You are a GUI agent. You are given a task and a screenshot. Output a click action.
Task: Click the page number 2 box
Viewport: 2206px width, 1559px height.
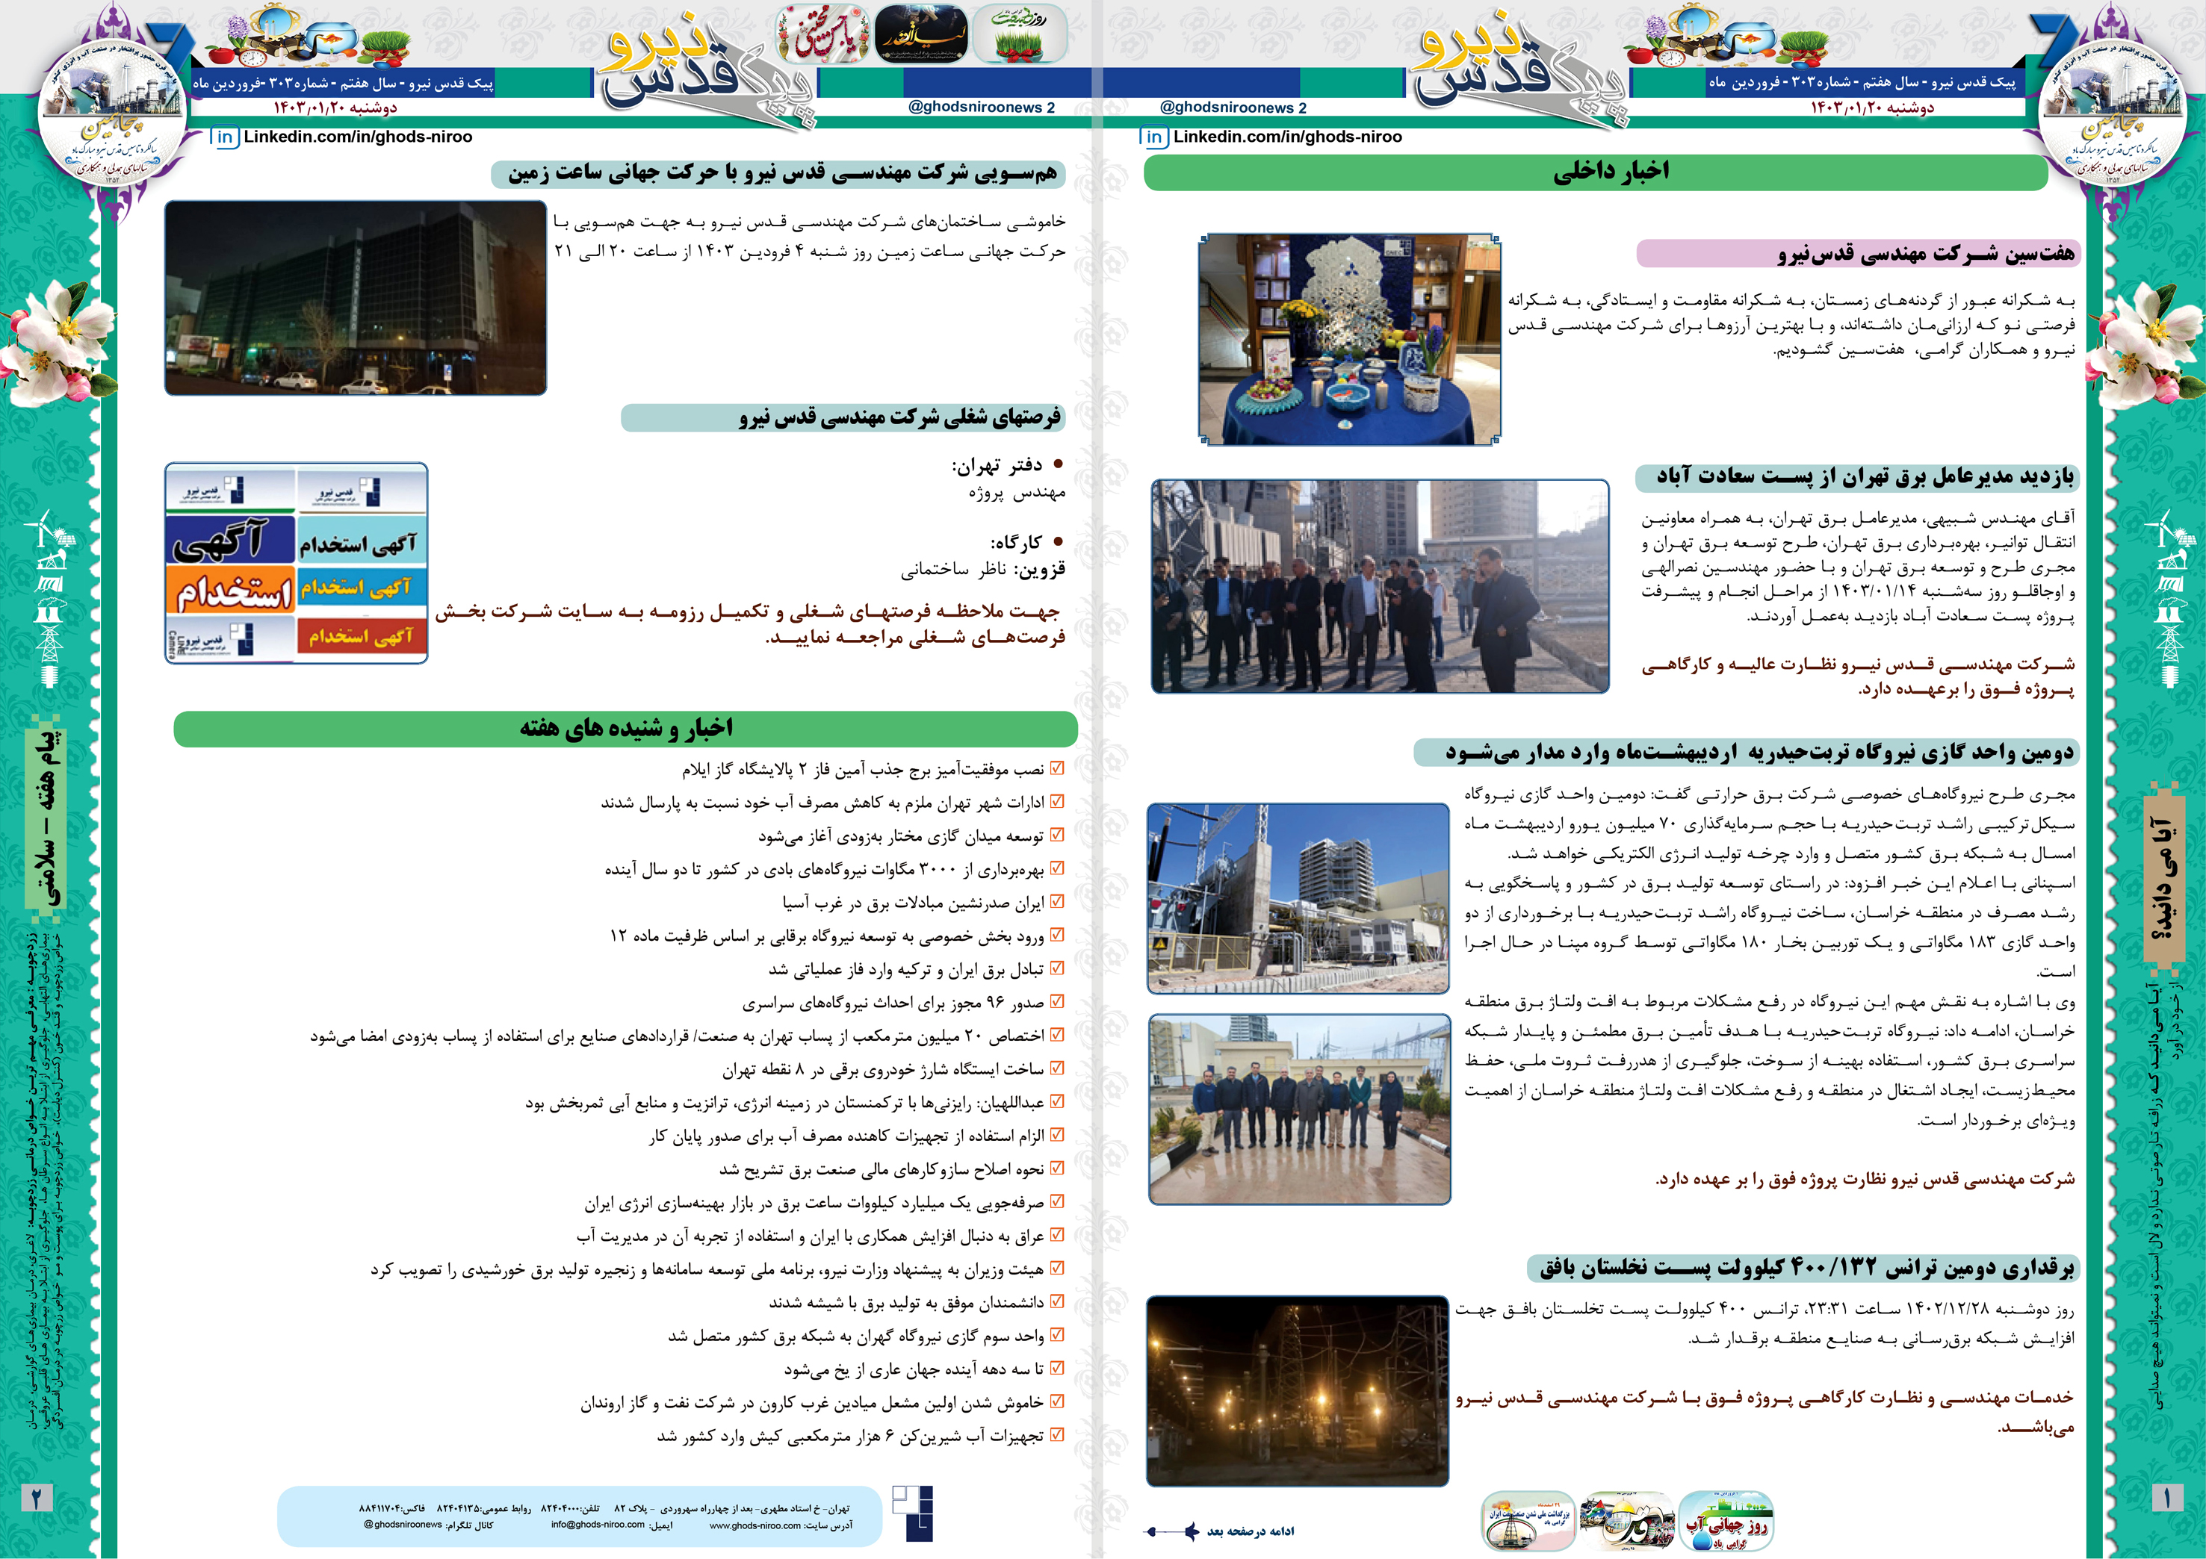point(37,1498)
